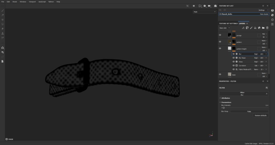Open the Viewport menu
The width and height of the screenshot is (275, 145).
(x=32, y=2)
